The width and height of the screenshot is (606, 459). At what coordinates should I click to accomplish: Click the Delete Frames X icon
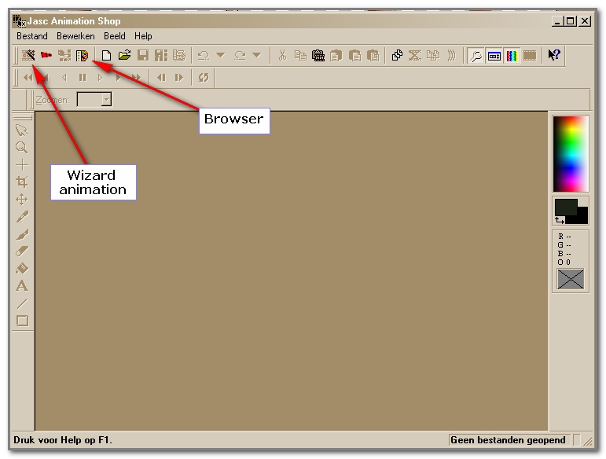pyautogui.click(x=415, y=56)
